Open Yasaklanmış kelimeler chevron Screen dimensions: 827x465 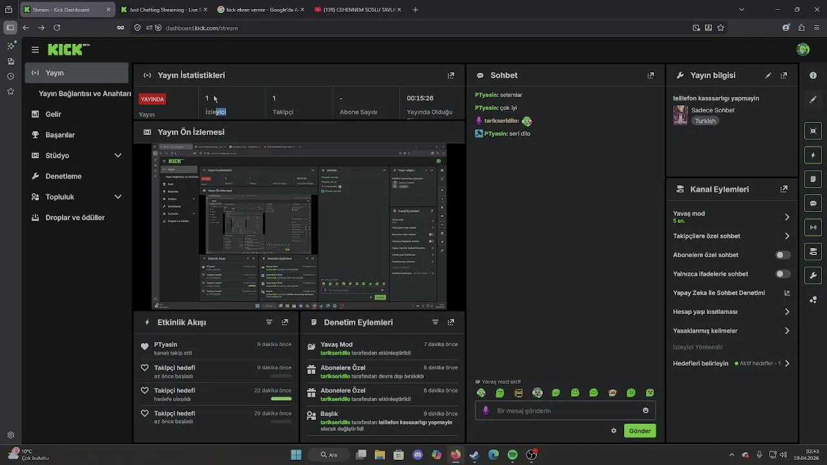tap(787, 331)
